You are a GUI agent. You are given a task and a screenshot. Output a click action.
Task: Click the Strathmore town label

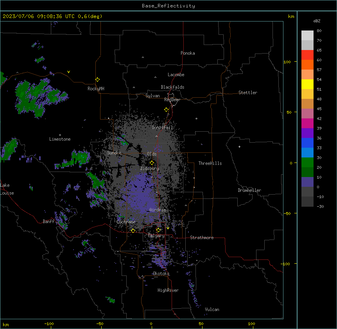(x=202, y=238)
